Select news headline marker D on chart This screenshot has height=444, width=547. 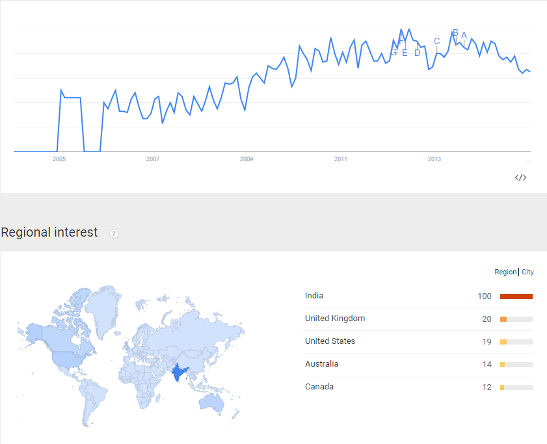tap(417, 53)
